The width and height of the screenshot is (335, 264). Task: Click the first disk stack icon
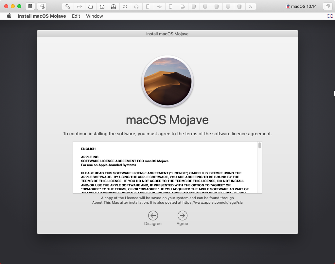pyautogui.click(x=194, y=6)
